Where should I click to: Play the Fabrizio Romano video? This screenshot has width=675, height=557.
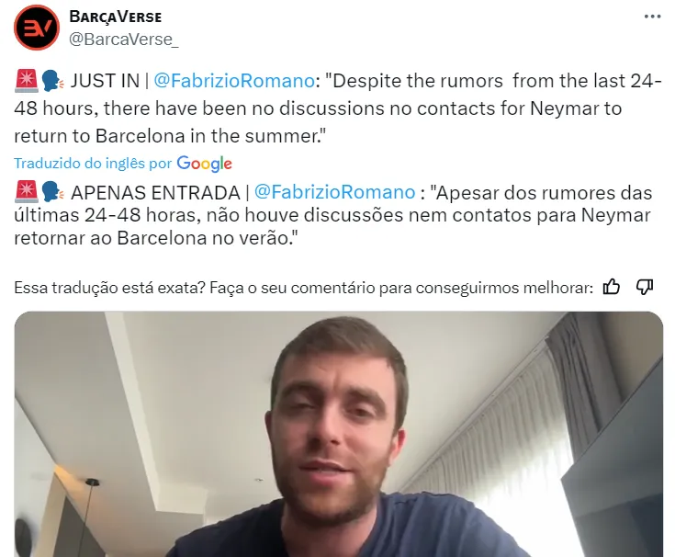(338, 434)
